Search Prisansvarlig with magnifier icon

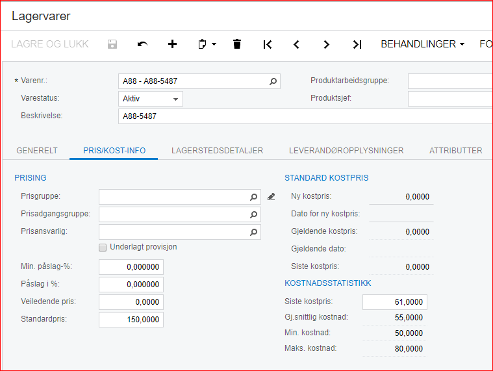click(x=253, y=232)
